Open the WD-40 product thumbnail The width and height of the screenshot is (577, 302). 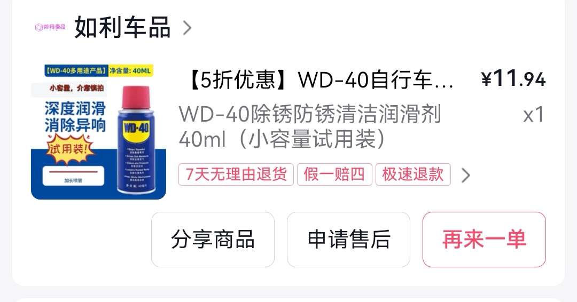click(98, 132)
